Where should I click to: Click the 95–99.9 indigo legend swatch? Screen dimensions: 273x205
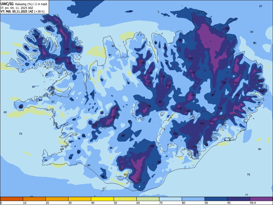[x=239, y=199]
